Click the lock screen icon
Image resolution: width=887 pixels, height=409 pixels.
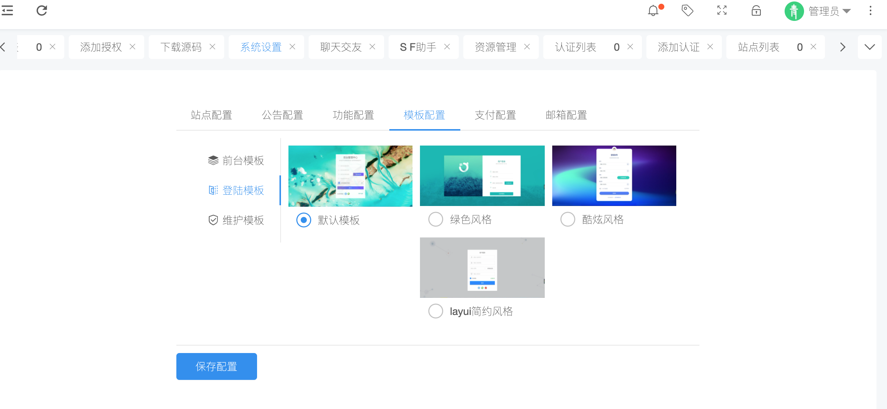click(x=756, y=10)
